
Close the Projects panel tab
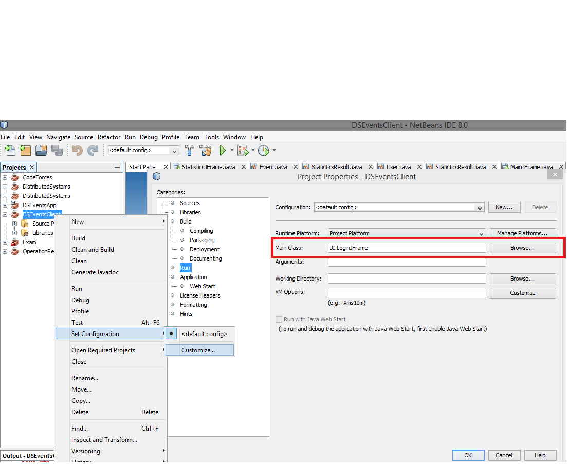(x=32, y=168)
